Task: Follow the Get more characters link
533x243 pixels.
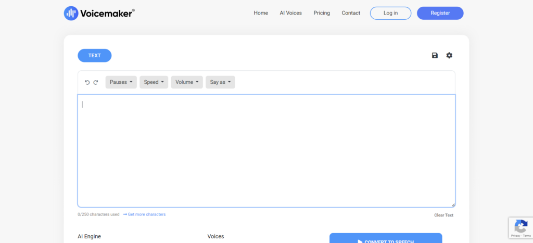Action: pyautogui.click(x=146, y=214)
